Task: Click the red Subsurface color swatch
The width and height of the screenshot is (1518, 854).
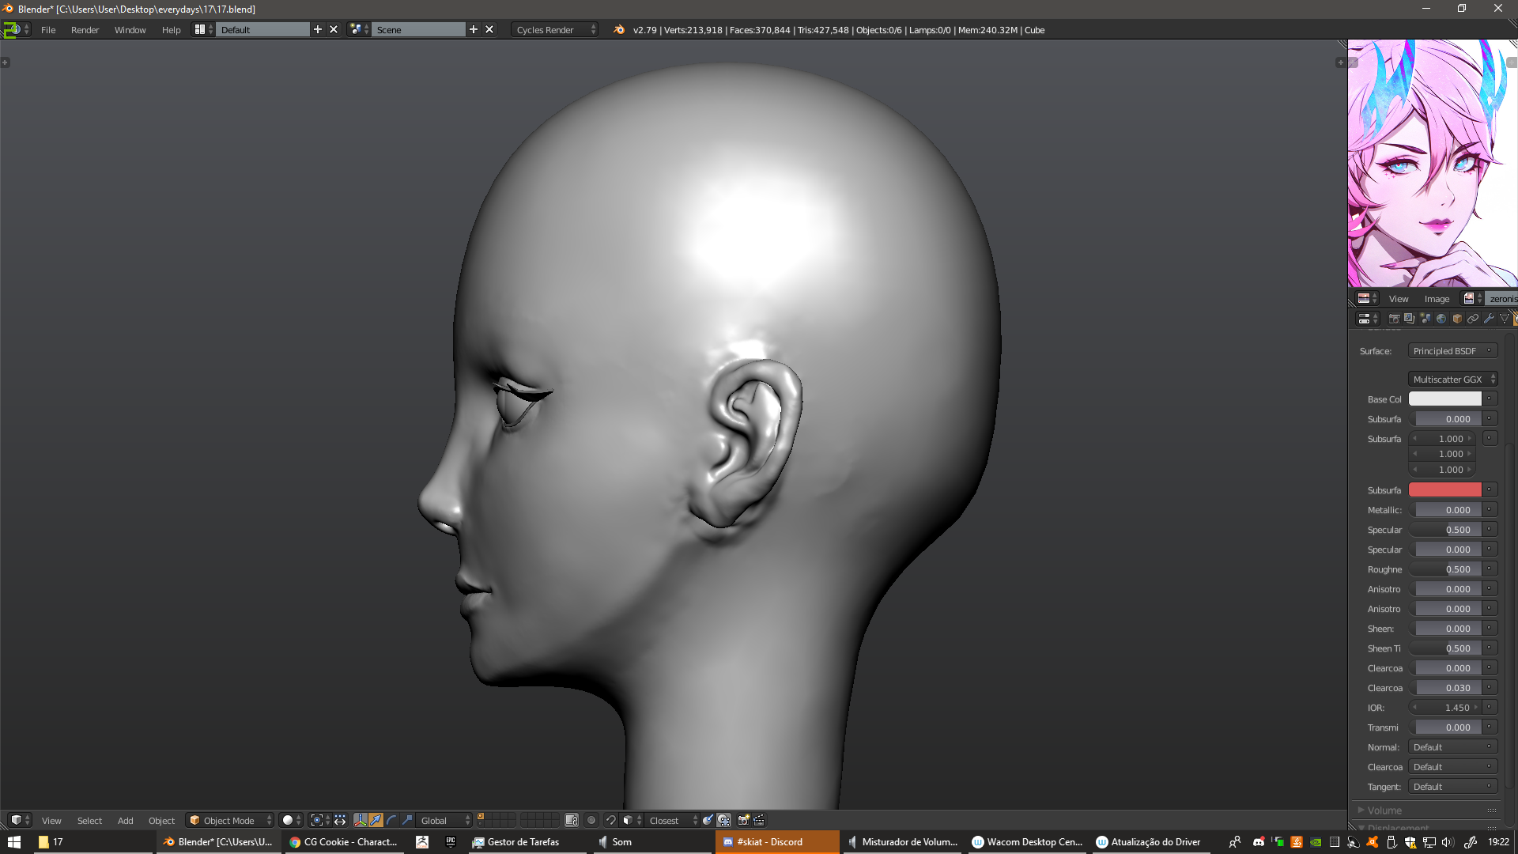Action: click(1444, 489)
